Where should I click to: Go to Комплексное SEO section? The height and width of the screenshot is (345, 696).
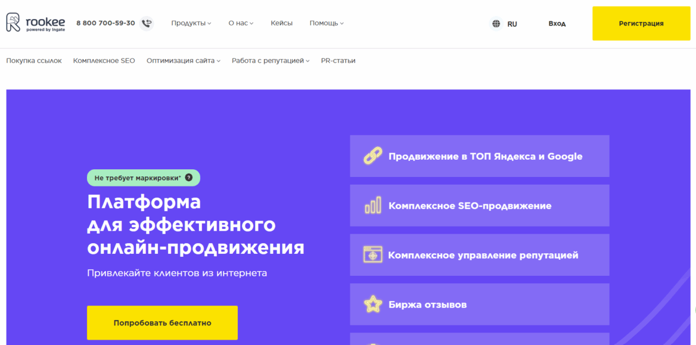click(104, 61)
